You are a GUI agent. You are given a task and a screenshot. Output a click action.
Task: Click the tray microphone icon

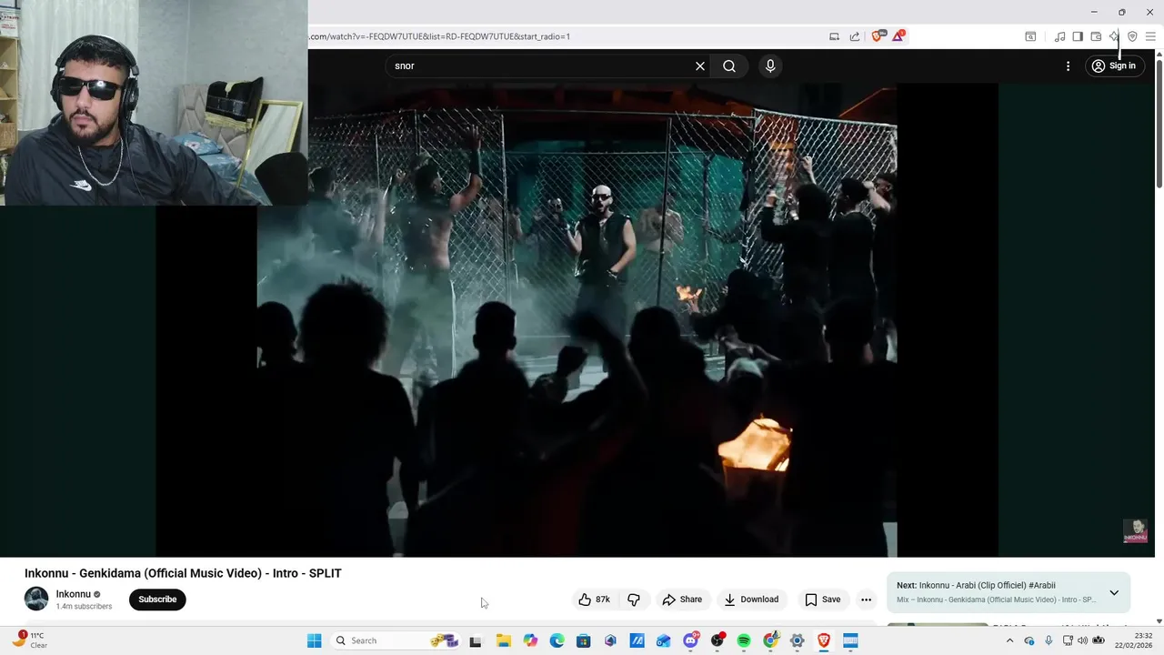point(1049,640)
